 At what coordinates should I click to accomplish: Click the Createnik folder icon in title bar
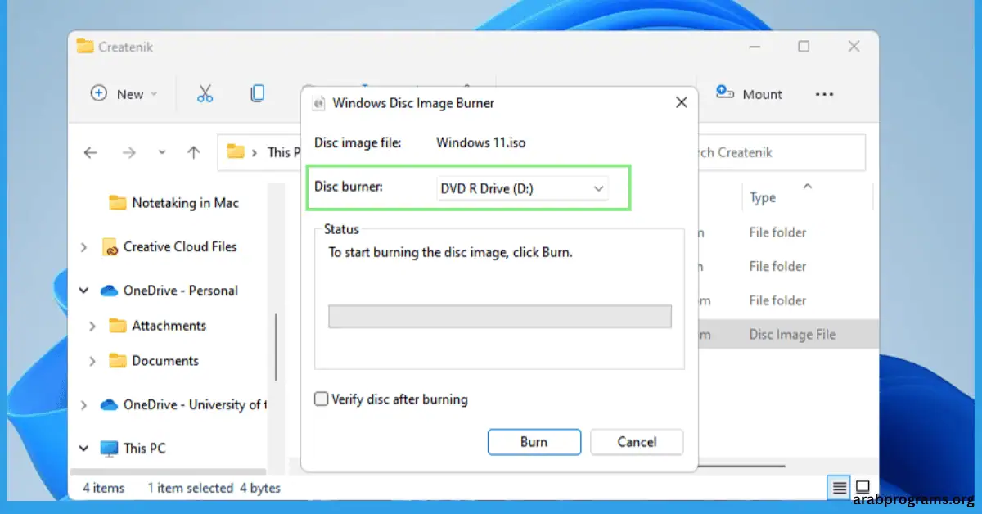click(85, 47)
